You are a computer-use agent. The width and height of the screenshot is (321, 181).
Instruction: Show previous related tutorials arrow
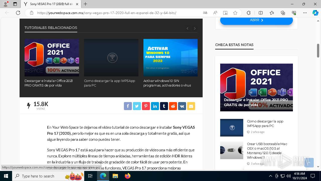pyautogui.click(x=187, y=28)
